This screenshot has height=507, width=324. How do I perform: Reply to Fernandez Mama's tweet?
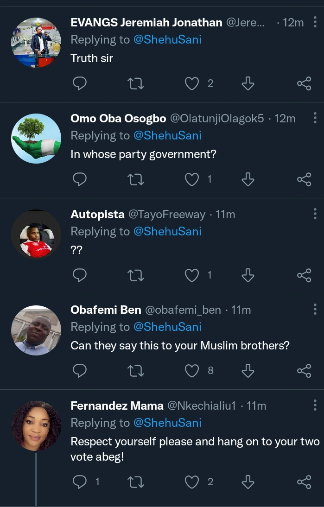point(80,482)
